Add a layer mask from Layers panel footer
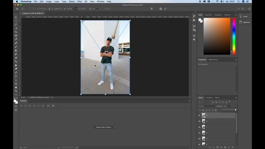This screenshot has width=265, height=149. click(x=217, y=147)
